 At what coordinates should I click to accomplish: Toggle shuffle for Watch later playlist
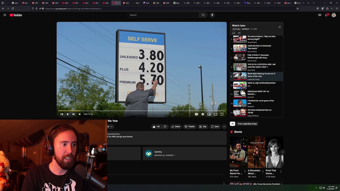click(239, 33)
